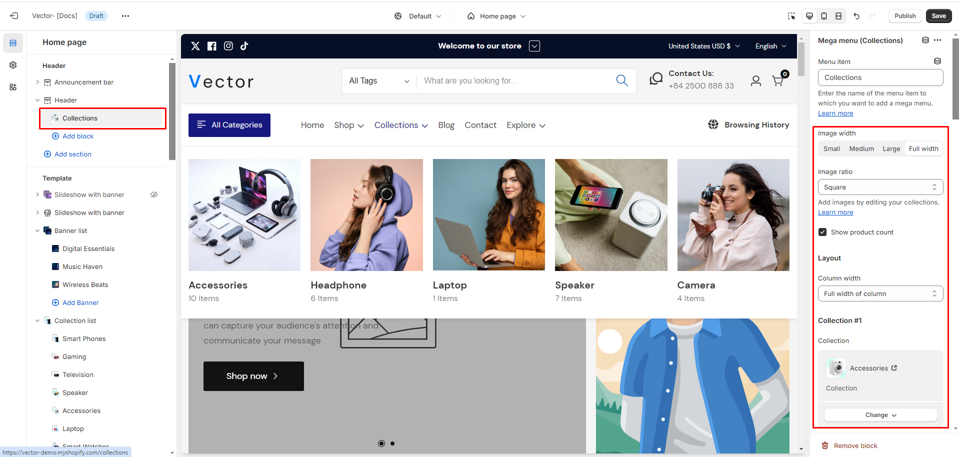Switch to mobile preview icon
The height and width of the screenshot is (457, 961).
(824, 16)
